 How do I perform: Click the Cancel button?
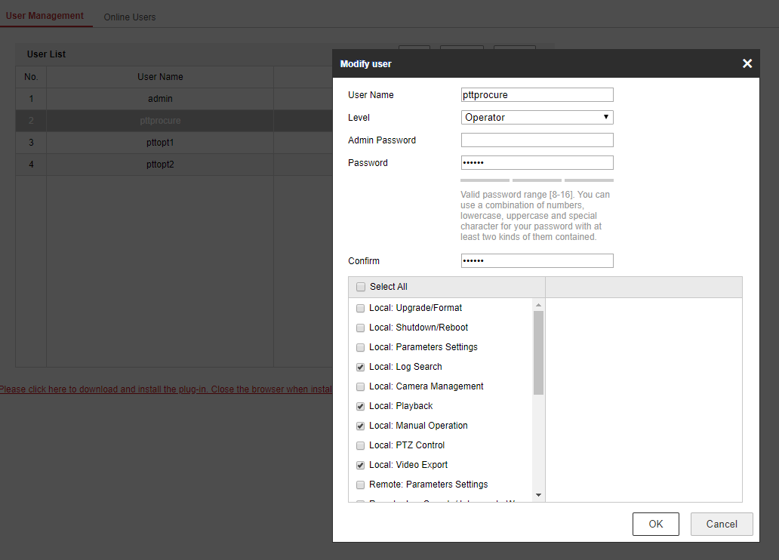[722, 524]
